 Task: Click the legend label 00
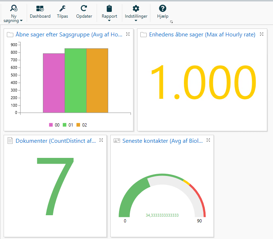pos(57,125)
